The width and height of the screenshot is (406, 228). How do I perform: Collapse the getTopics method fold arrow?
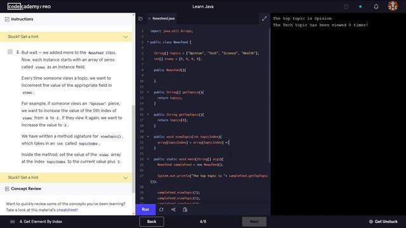[148, 92]
